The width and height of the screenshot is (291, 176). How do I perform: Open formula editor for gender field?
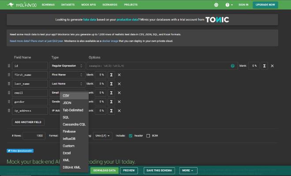tap(111, 102)
